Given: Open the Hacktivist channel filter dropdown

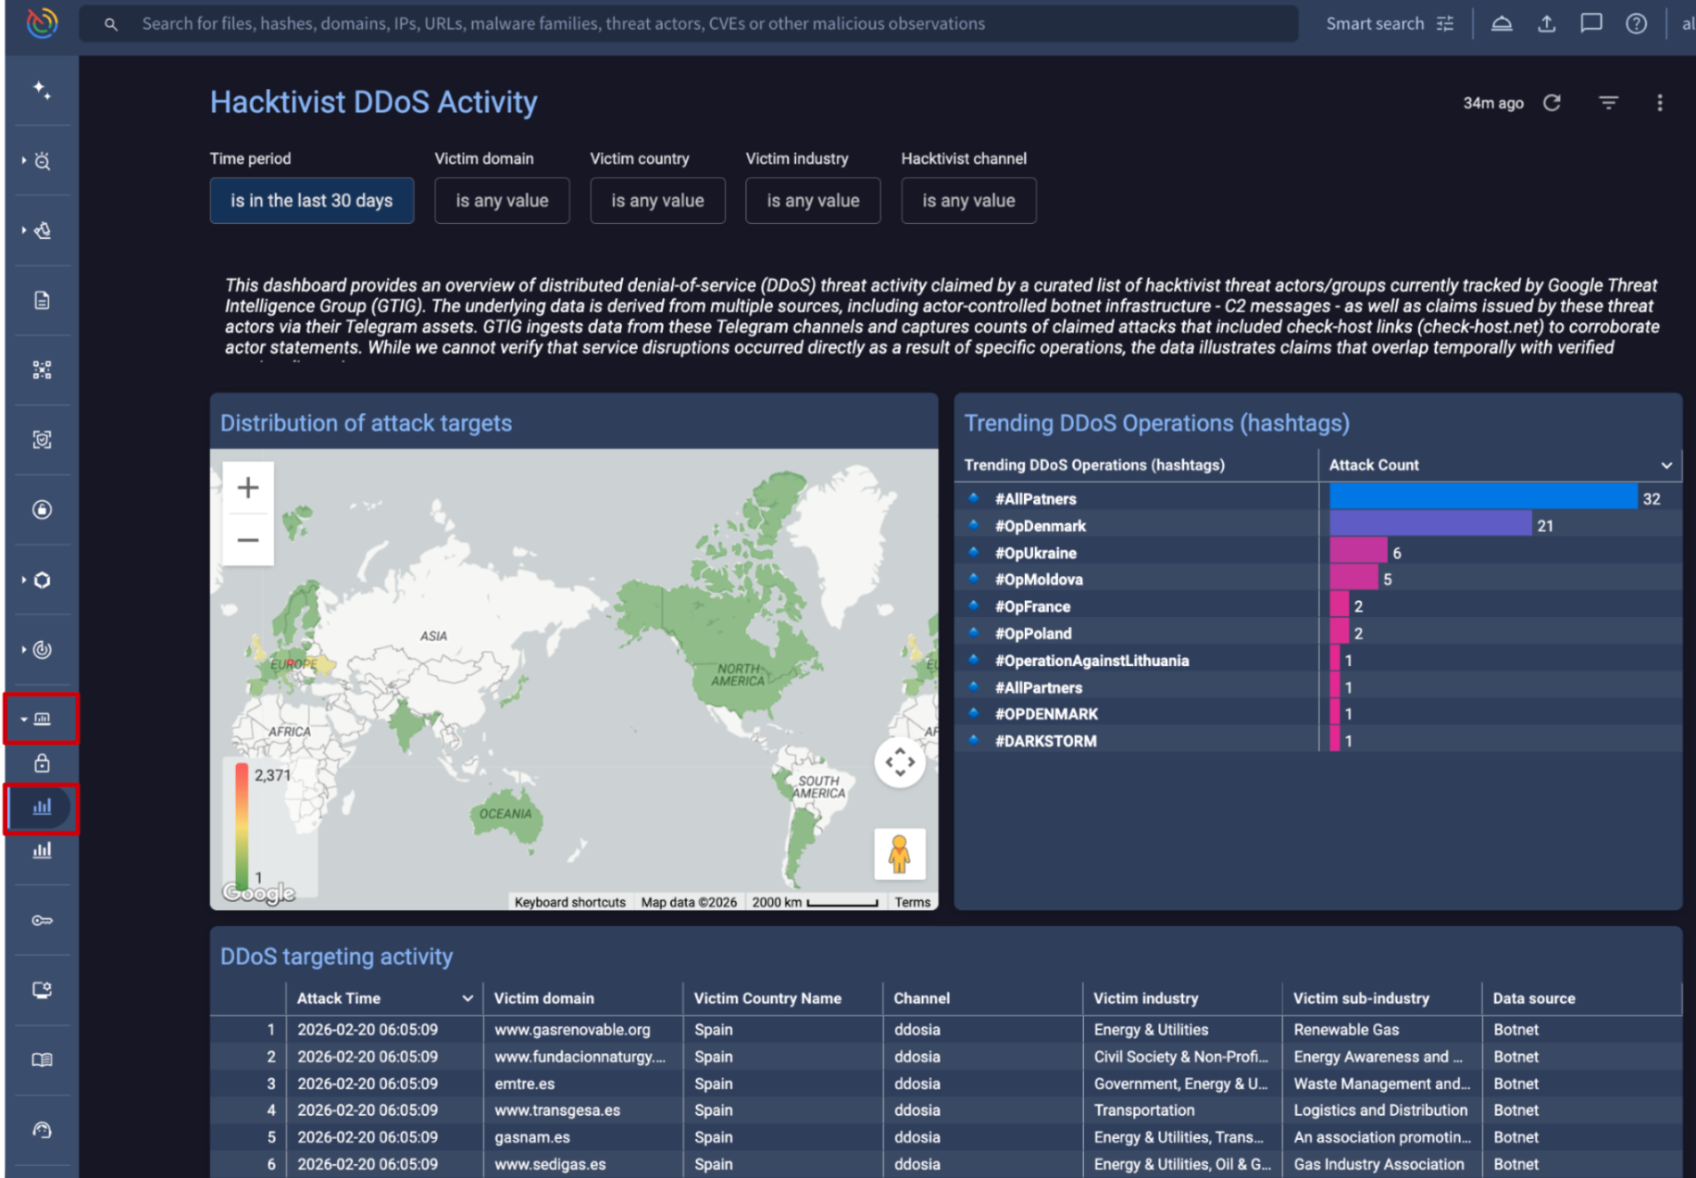Looking at the screenshot, I should click(x=969, y=201).
